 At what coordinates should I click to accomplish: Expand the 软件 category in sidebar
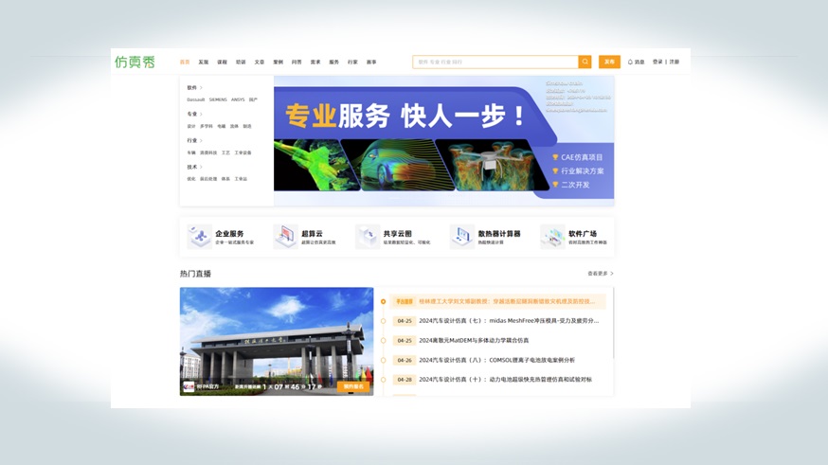[194, 88]
